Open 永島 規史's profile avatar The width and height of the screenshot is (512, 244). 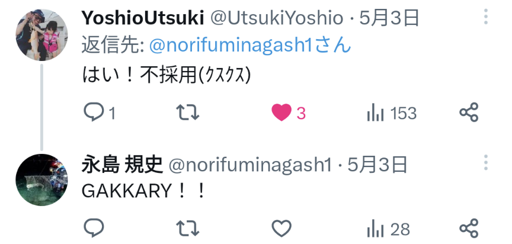pos(41,180)
